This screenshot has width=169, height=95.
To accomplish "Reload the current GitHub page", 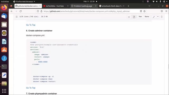I will (x=21, y=11).
